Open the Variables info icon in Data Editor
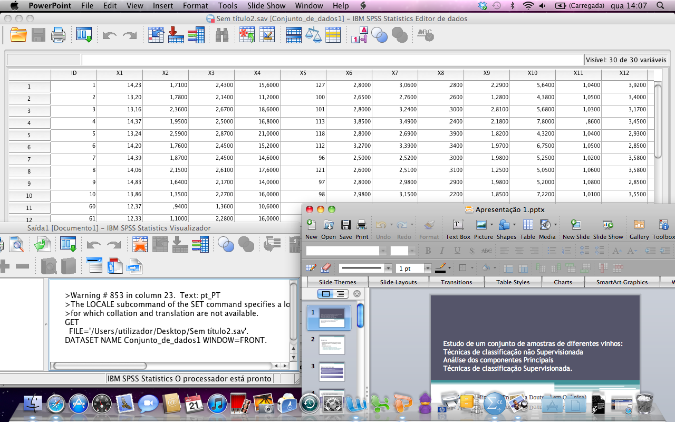Screen dimensions: 675x422 (x=196, y=35)
